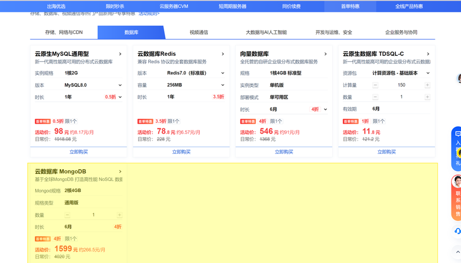Click the 联系销售 avatar widget
The width and height of the screenshot is (461, 263).
pos(457,198)
